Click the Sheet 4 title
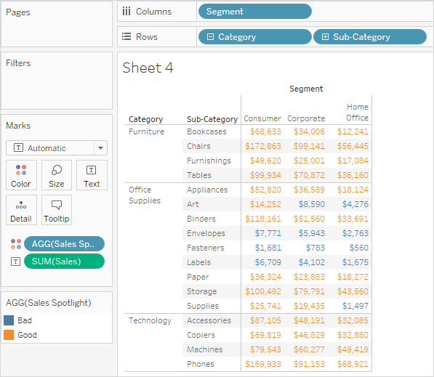 (x=148, y=68)
